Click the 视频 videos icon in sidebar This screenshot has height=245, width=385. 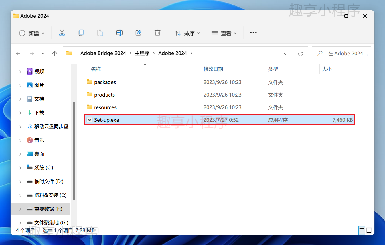point(30,71)
